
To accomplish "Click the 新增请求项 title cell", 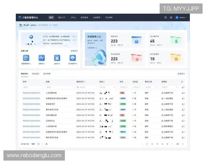I will pos(50,104).
